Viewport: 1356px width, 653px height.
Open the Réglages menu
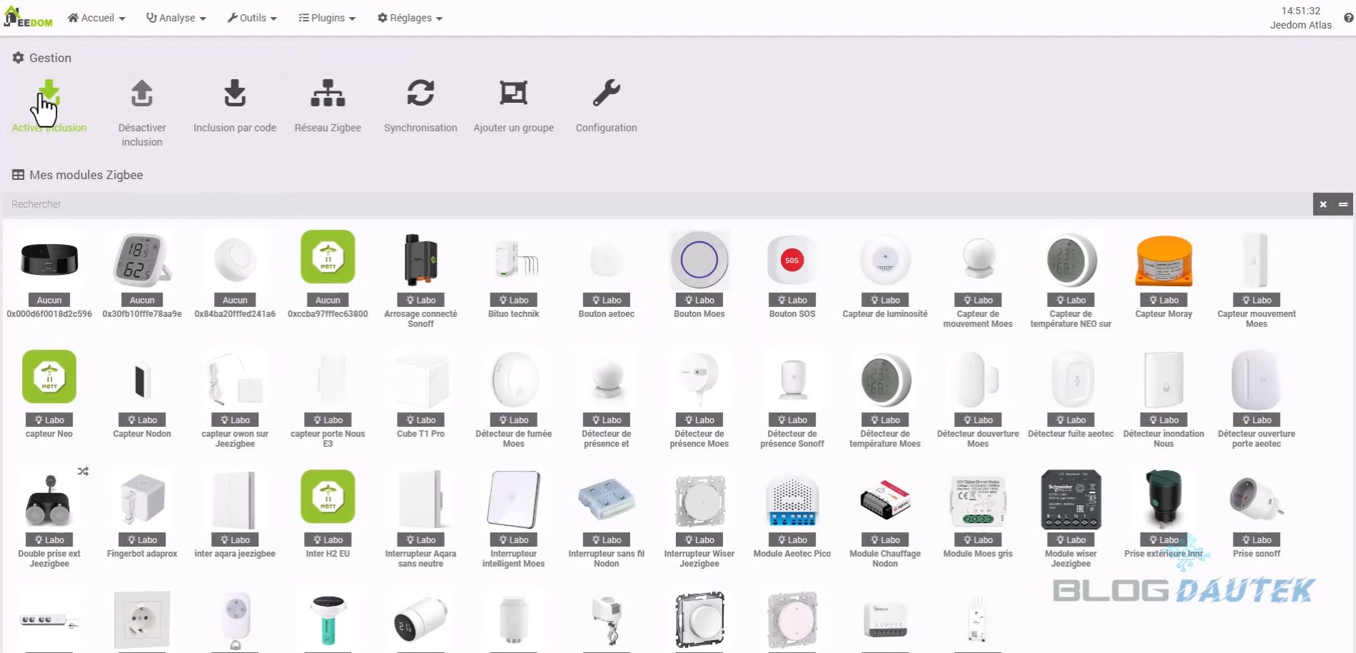[410, 18]
